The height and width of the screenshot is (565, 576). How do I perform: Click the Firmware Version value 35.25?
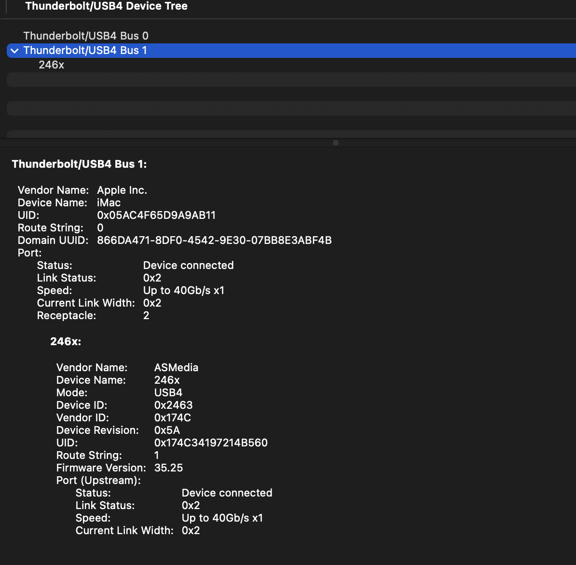[x=169, y=468]
